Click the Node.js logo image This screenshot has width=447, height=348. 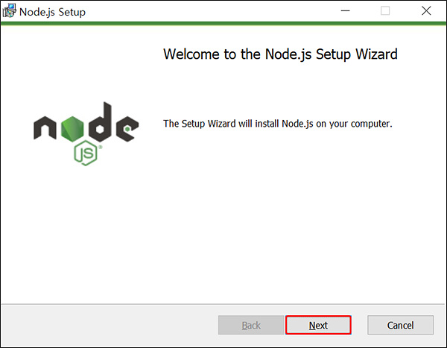click(86, 134)
